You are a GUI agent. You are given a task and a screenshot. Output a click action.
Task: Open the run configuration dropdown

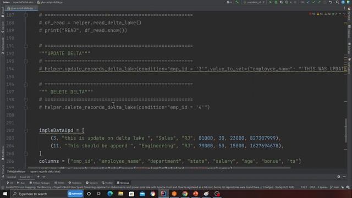[x=254, y=2]
